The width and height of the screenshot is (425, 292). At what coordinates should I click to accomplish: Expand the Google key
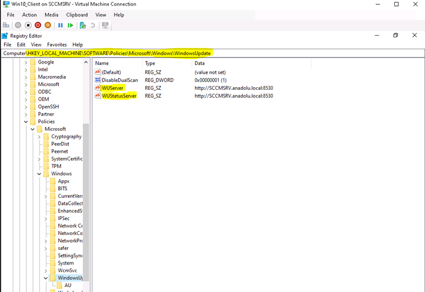pyautogui.click(x=26, y=62)
